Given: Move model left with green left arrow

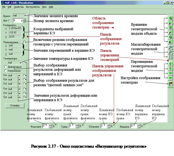Looking at the screenshot, I should tap(170, 73).
